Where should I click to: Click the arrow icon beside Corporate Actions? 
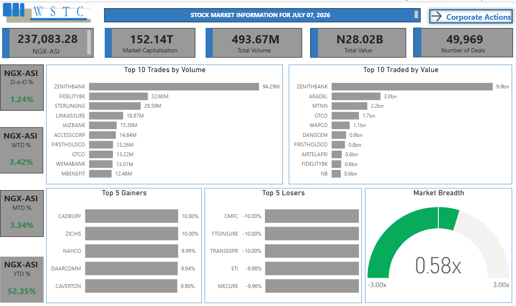[437, 17]
